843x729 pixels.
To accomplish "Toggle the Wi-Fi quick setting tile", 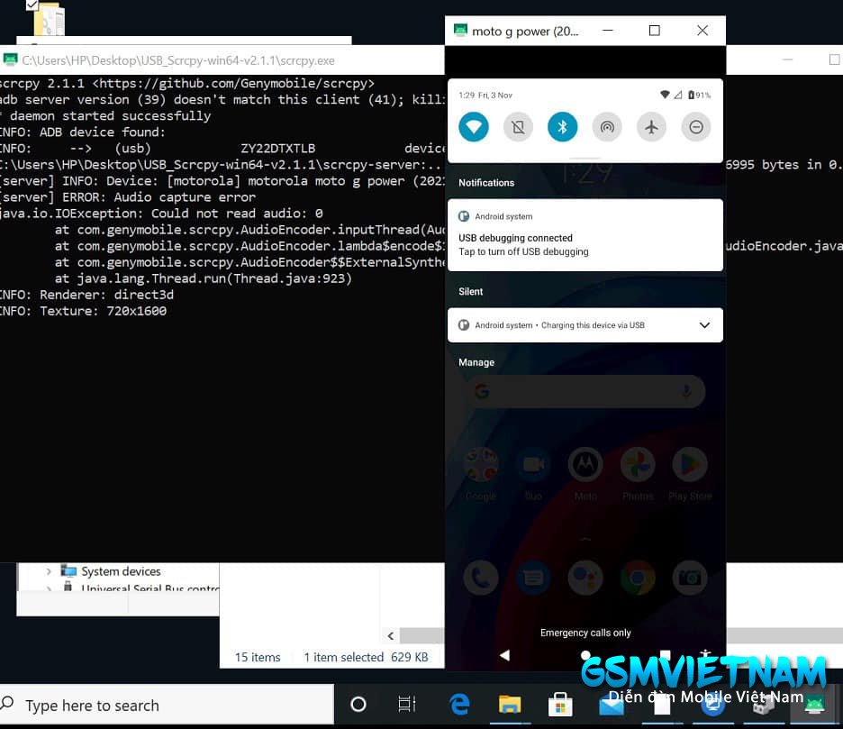I will (x=474, y=127).
